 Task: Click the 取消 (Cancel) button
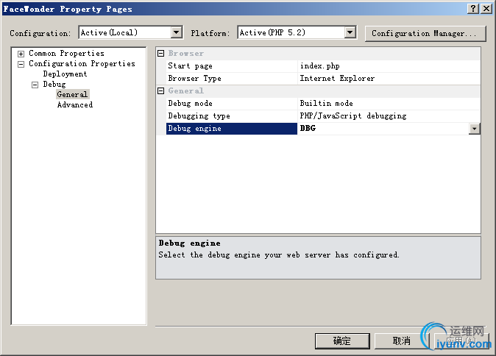[401, 341]
